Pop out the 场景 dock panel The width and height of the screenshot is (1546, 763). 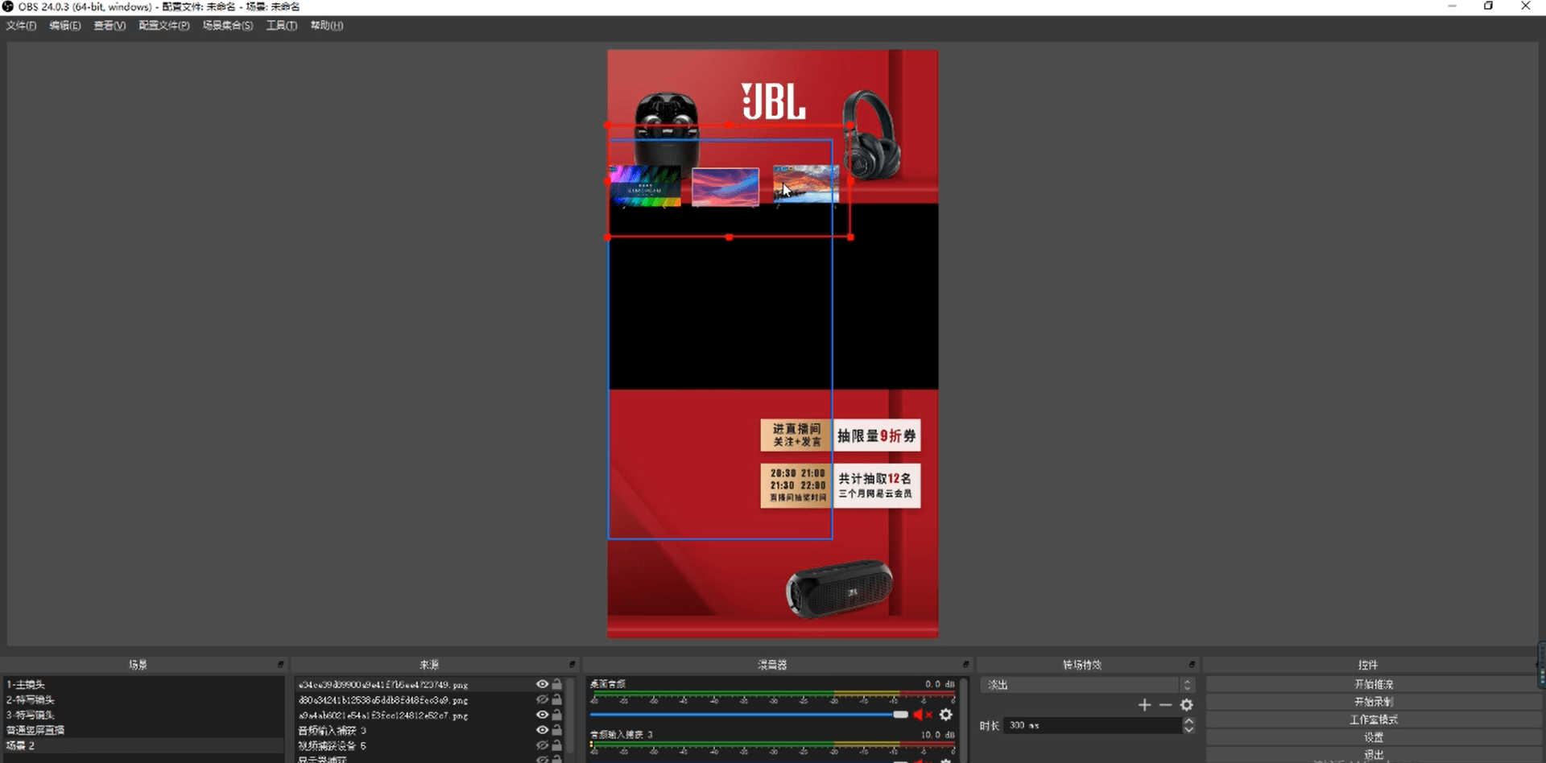click(x=280, y=665)
